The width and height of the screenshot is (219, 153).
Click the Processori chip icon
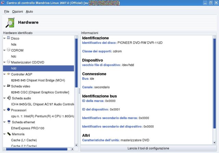[x=9, y=110]
